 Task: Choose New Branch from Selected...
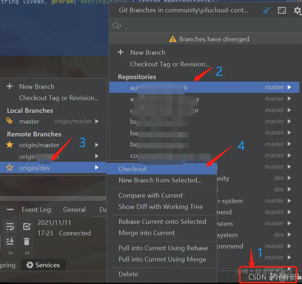[162, 180]
